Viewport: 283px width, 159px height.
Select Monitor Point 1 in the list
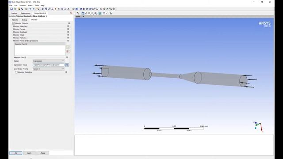pyautogui.click(x=40, y=44)
